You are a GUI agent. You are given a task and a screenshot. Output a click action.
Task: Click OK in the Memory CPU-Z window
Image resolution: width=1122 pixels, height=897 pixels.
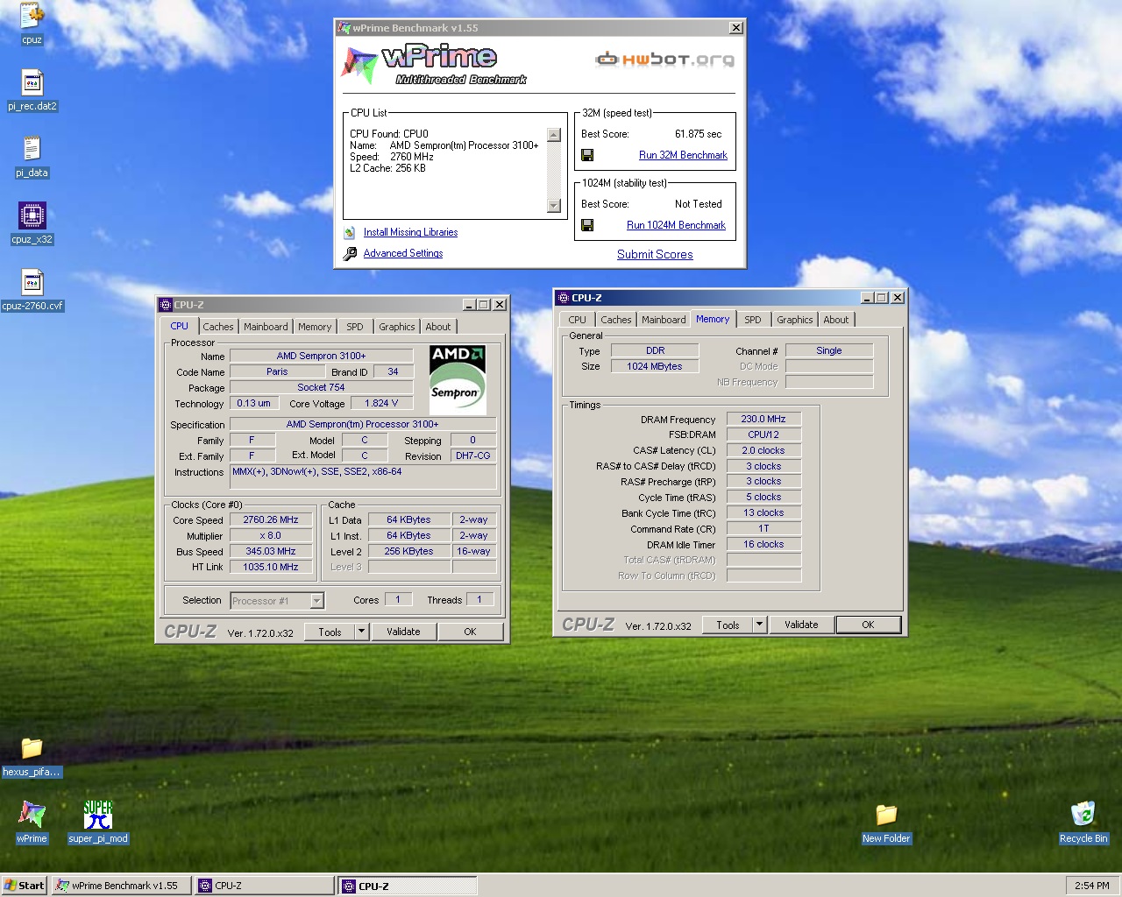[869, 625]
